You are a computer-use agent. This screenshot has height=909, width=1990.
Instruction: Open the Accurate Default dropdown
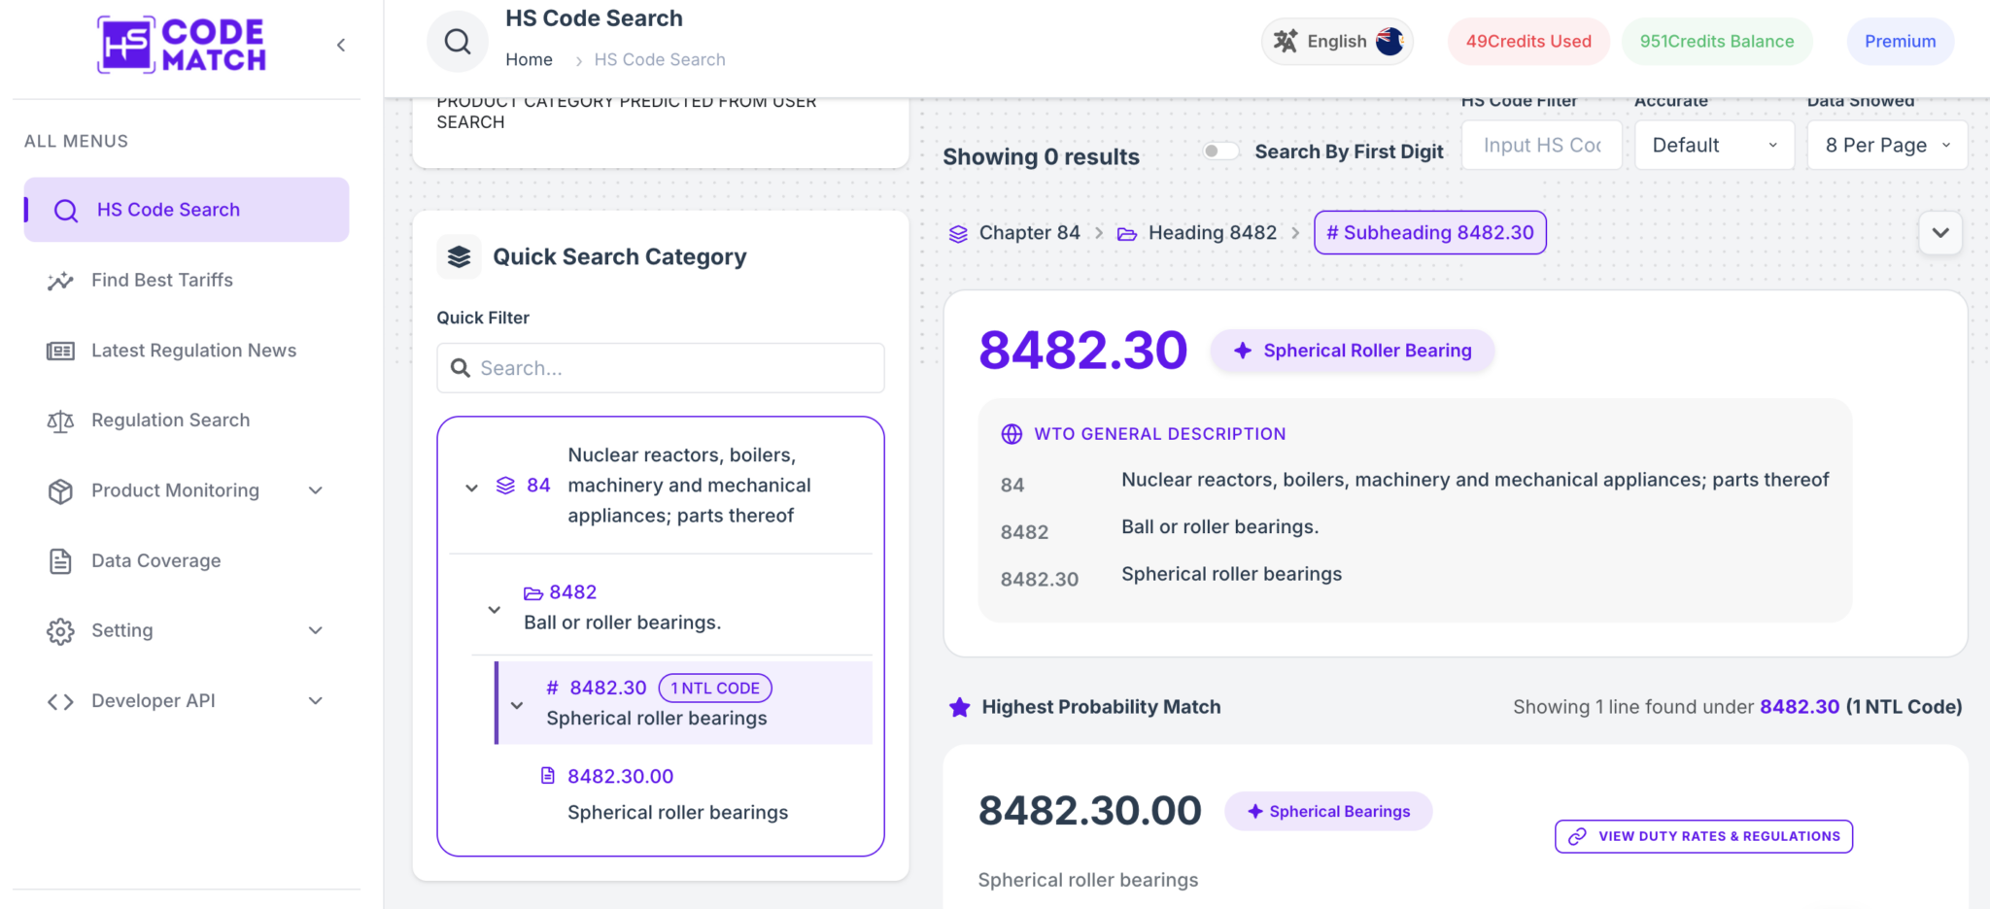tap(1714, 146)
